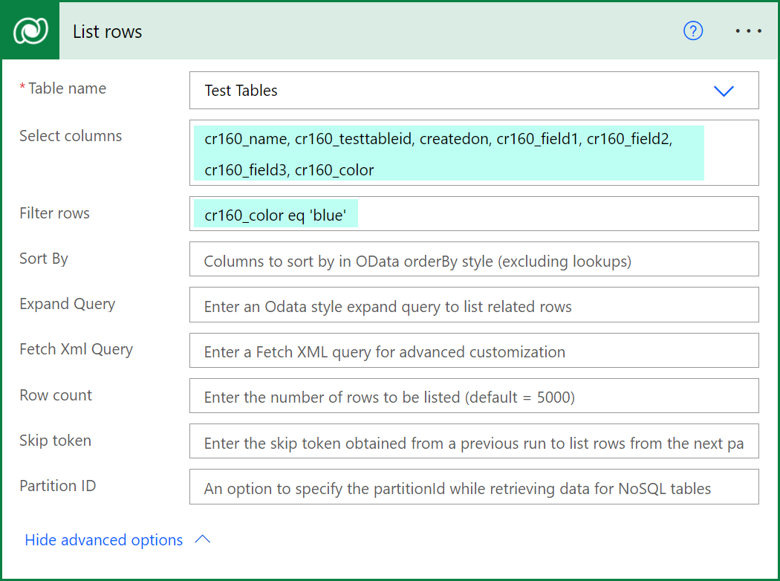This screenshot has width=780, height=581.
Task: Click the Fetch Xml Query field
Action: coord(474,350)
